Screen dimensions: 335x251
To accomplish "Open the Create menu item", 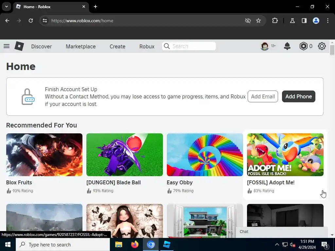I will 117,46.
